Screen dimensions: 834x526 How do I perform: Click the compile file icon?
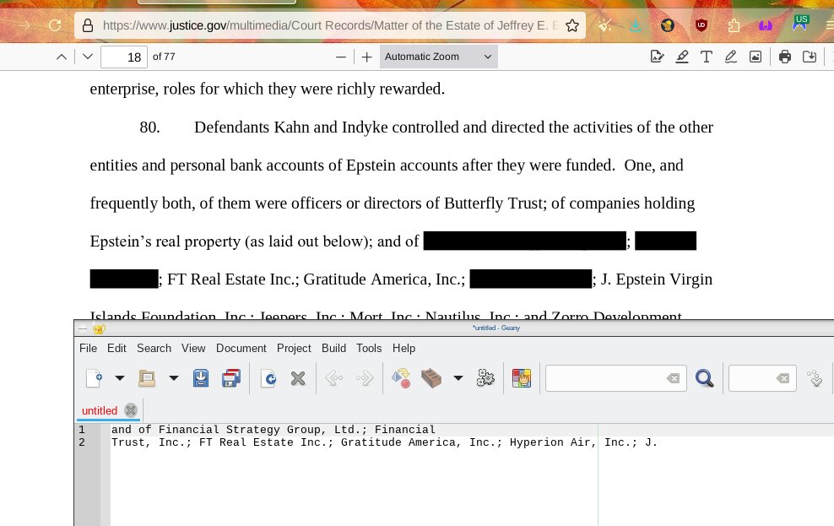(x=401, y=378)
